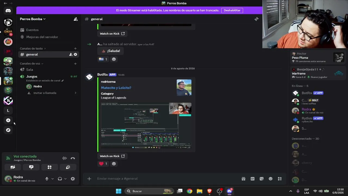This screenshot has height=196, width=348.
Task: Open Watch on Kick below BotRix embed
Action: coord(112,156)
